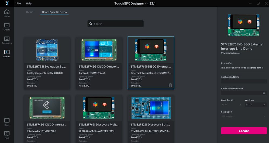Image resolution: width=269 pixels, height=143 pixels.
Task: Open Docs from sidebar
Action: click(x=7, y=122)
